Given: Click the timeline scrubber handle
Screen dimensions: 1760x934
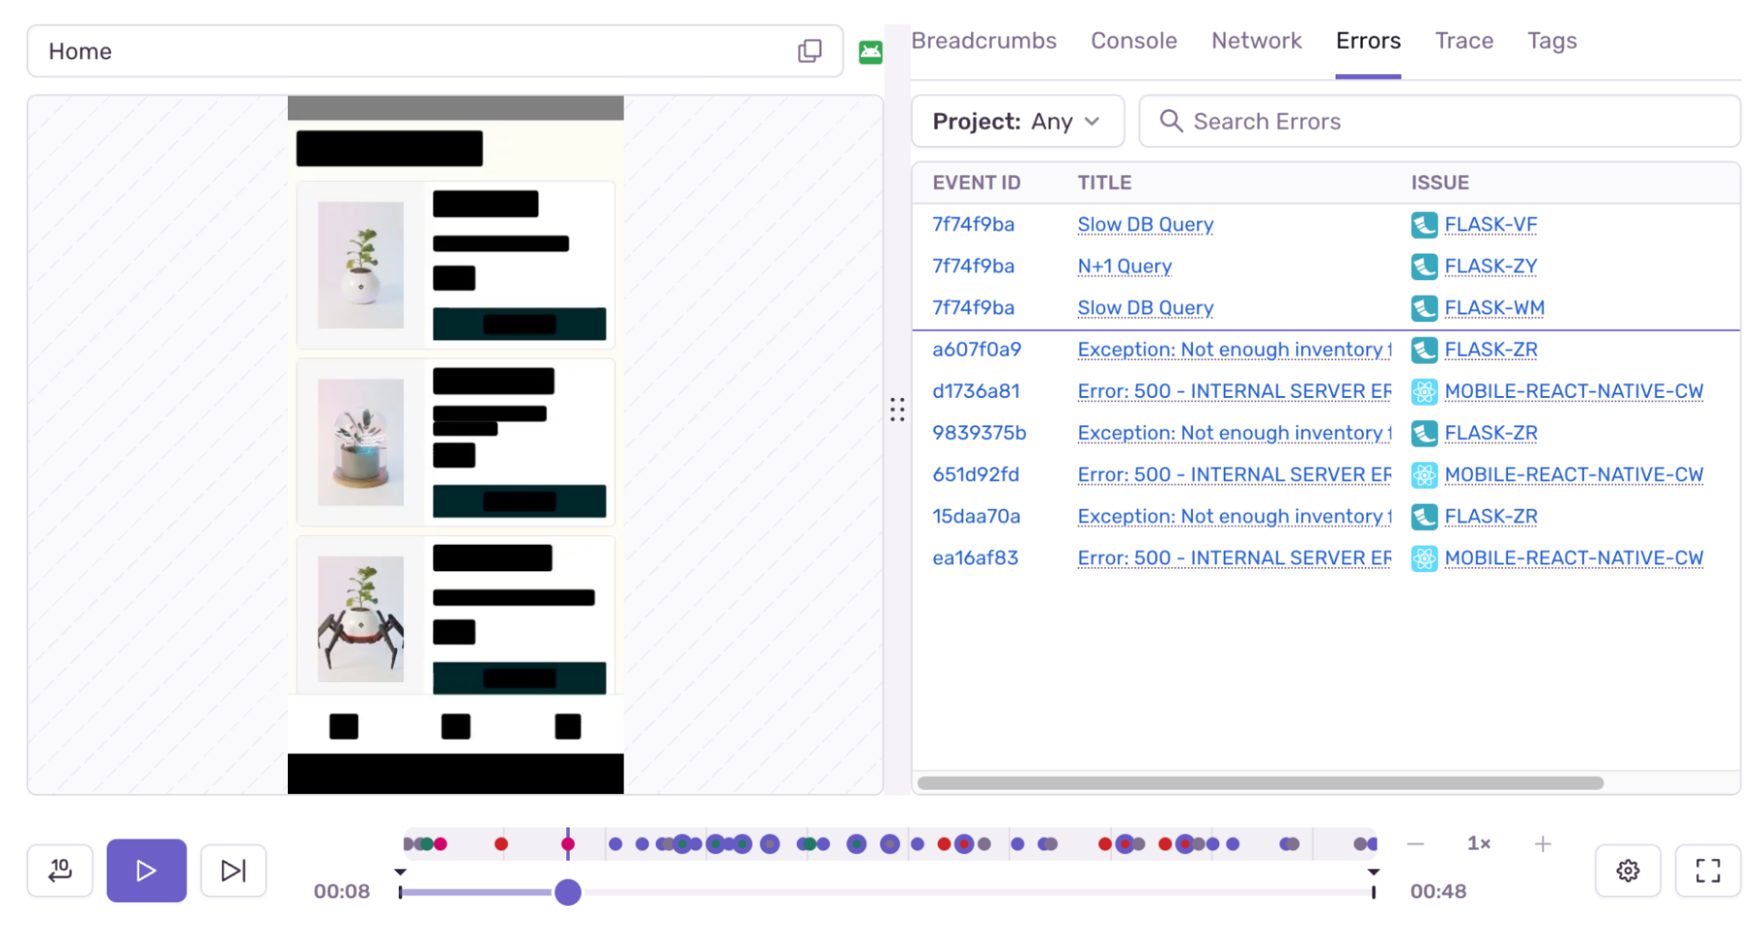Looking at the screenshot, I should tap(568, 892).
